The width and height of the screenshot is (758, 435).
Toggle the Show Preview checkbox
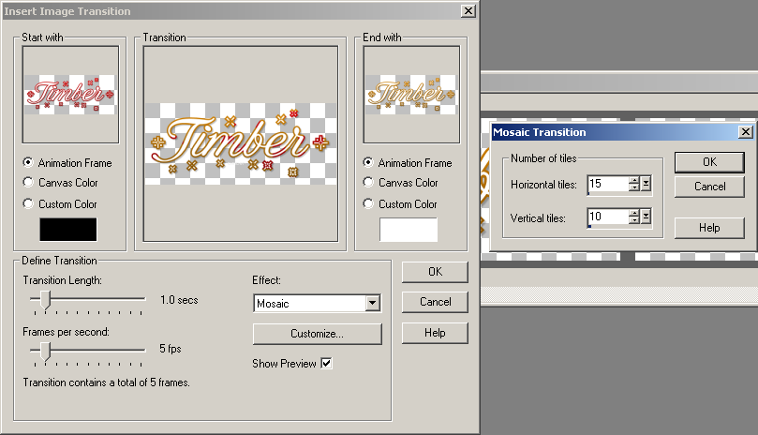tap(326, 364)
